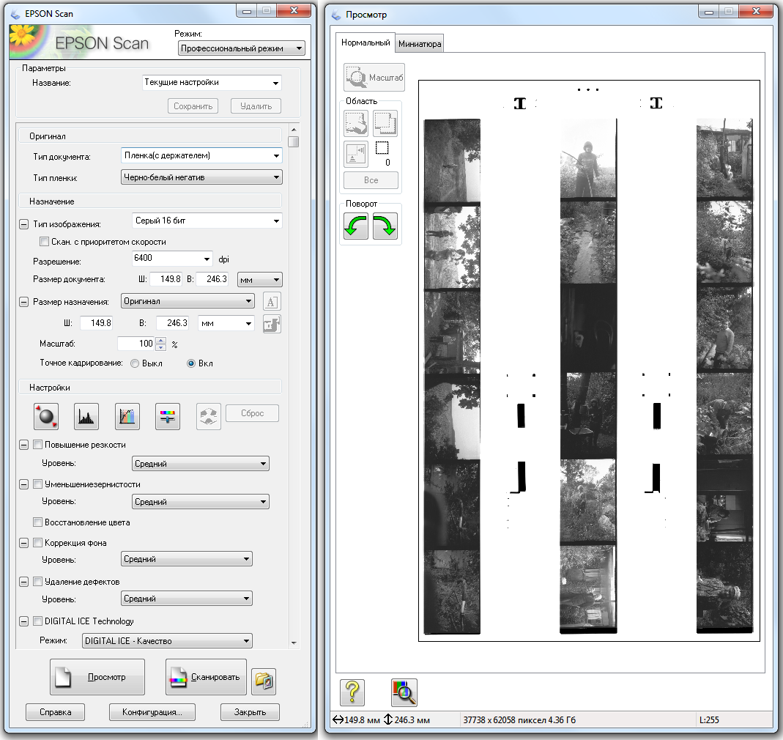Click the Закрыть button

(251, 712)
